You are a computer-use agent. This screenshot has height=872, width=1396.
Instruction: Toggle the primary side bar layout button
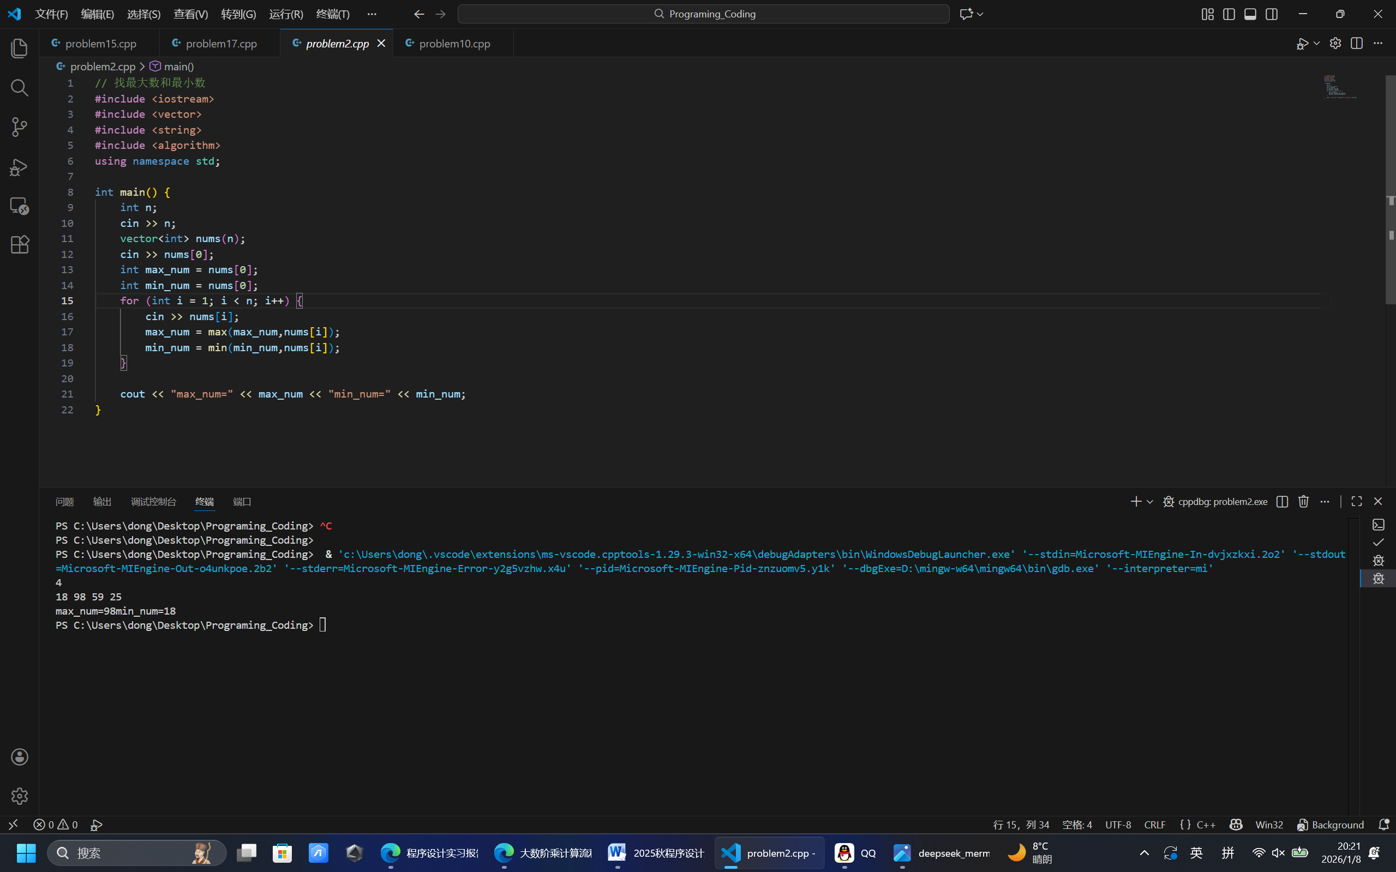pyautogui.click(x=1229, y=14)
